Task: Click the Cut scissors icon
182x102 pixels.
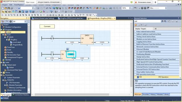Action: coord(38,8)
